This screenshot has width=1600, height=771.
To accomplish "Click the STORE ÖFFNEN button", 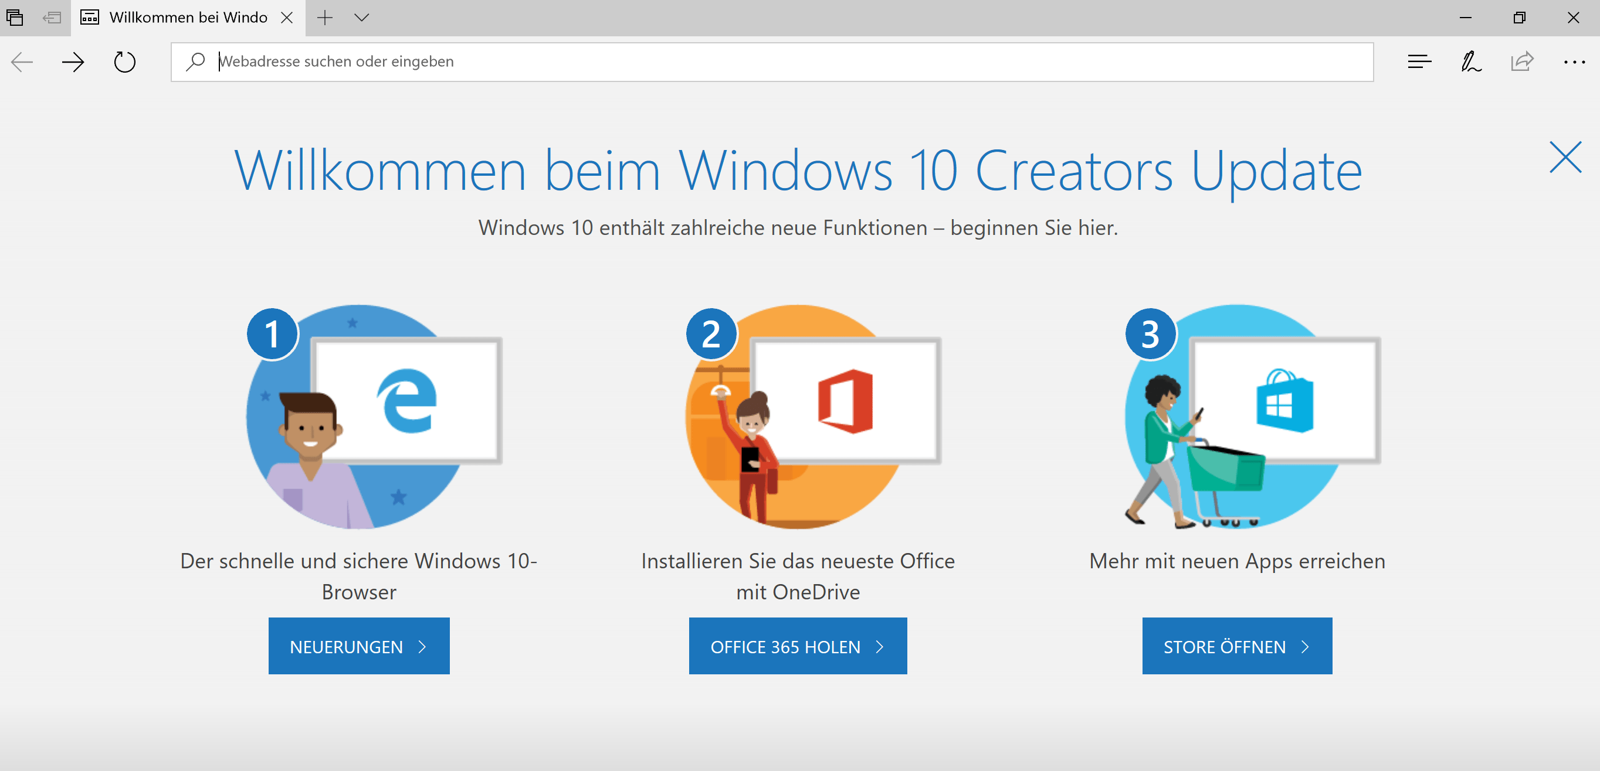I will click(1236, 646).
